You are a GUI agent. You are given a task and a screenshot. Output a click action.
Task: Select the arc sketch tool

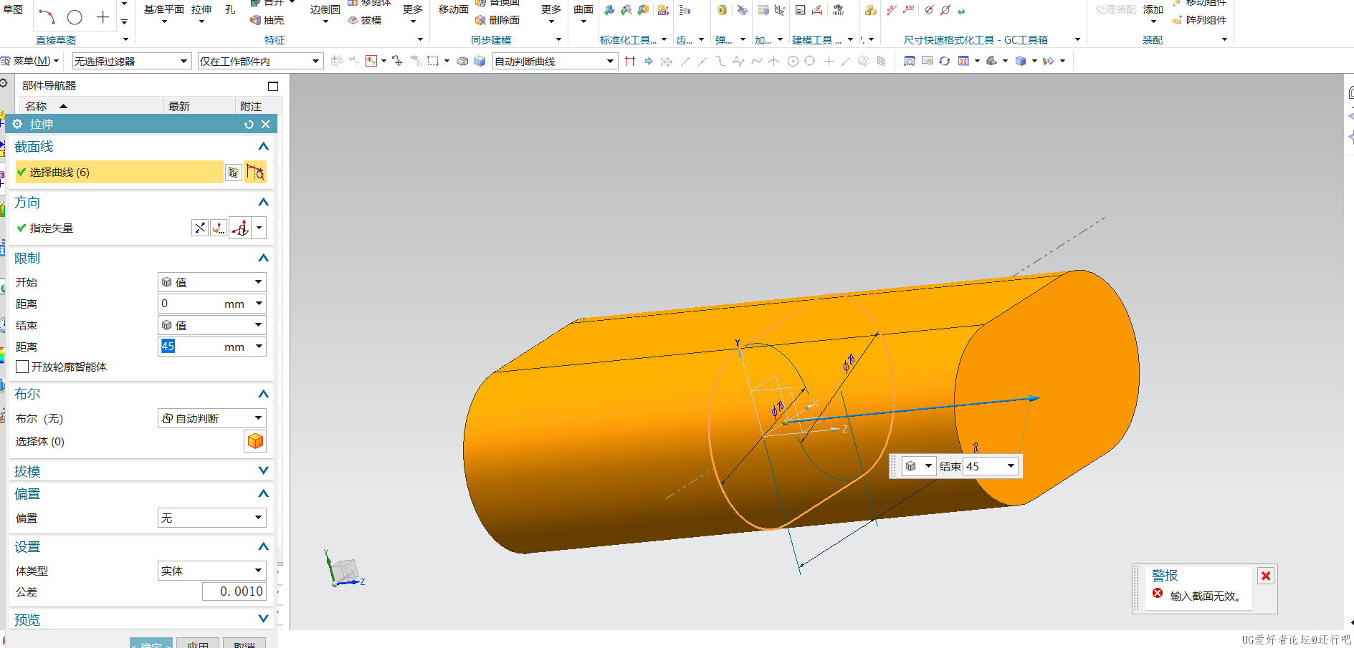coord(47,17)
